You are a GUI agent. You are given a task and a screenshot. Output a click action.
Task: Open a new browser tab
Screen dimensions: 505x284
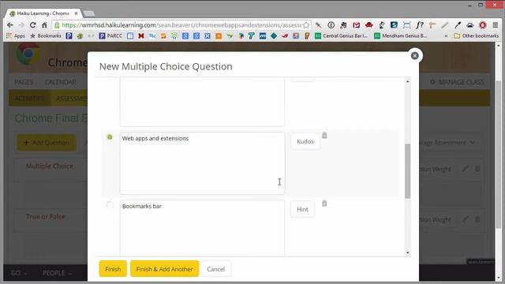point(89,13)
